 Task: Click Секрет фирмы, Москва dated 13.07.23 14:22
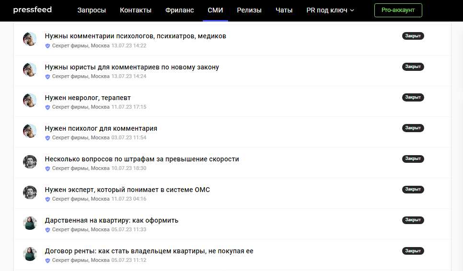pyautogui.click(x=81, y=45)
